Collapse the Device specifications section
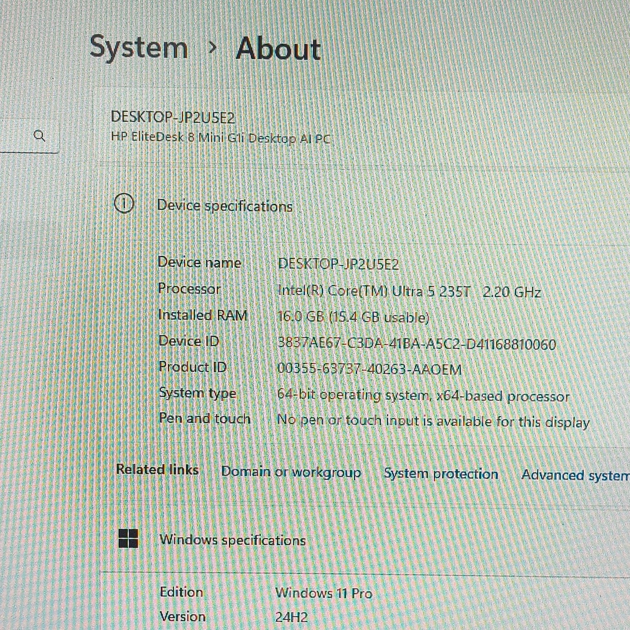This screenshot has width=630, height=630. pos(225,206)
